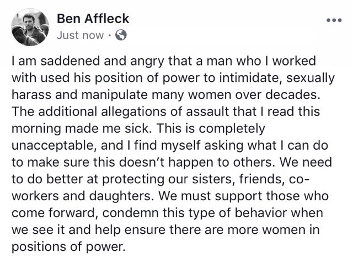Click the phrase 'doesn't happen to others'
353x258 pixels.
[196, 162]
